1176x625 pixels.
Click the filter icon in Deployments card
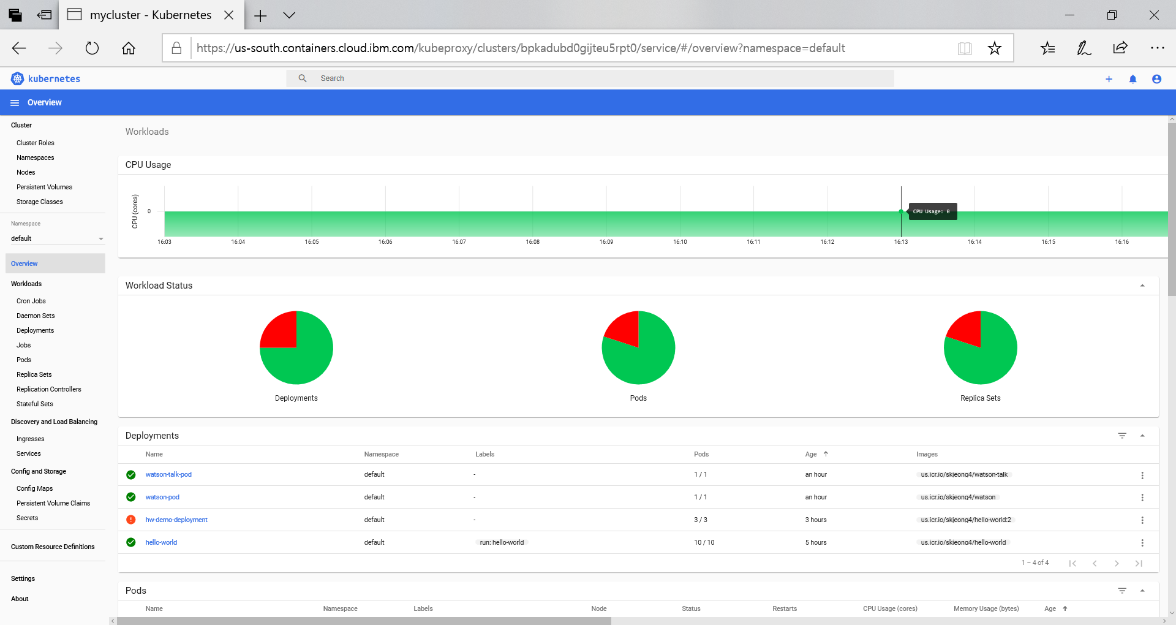click(1122, 436)
